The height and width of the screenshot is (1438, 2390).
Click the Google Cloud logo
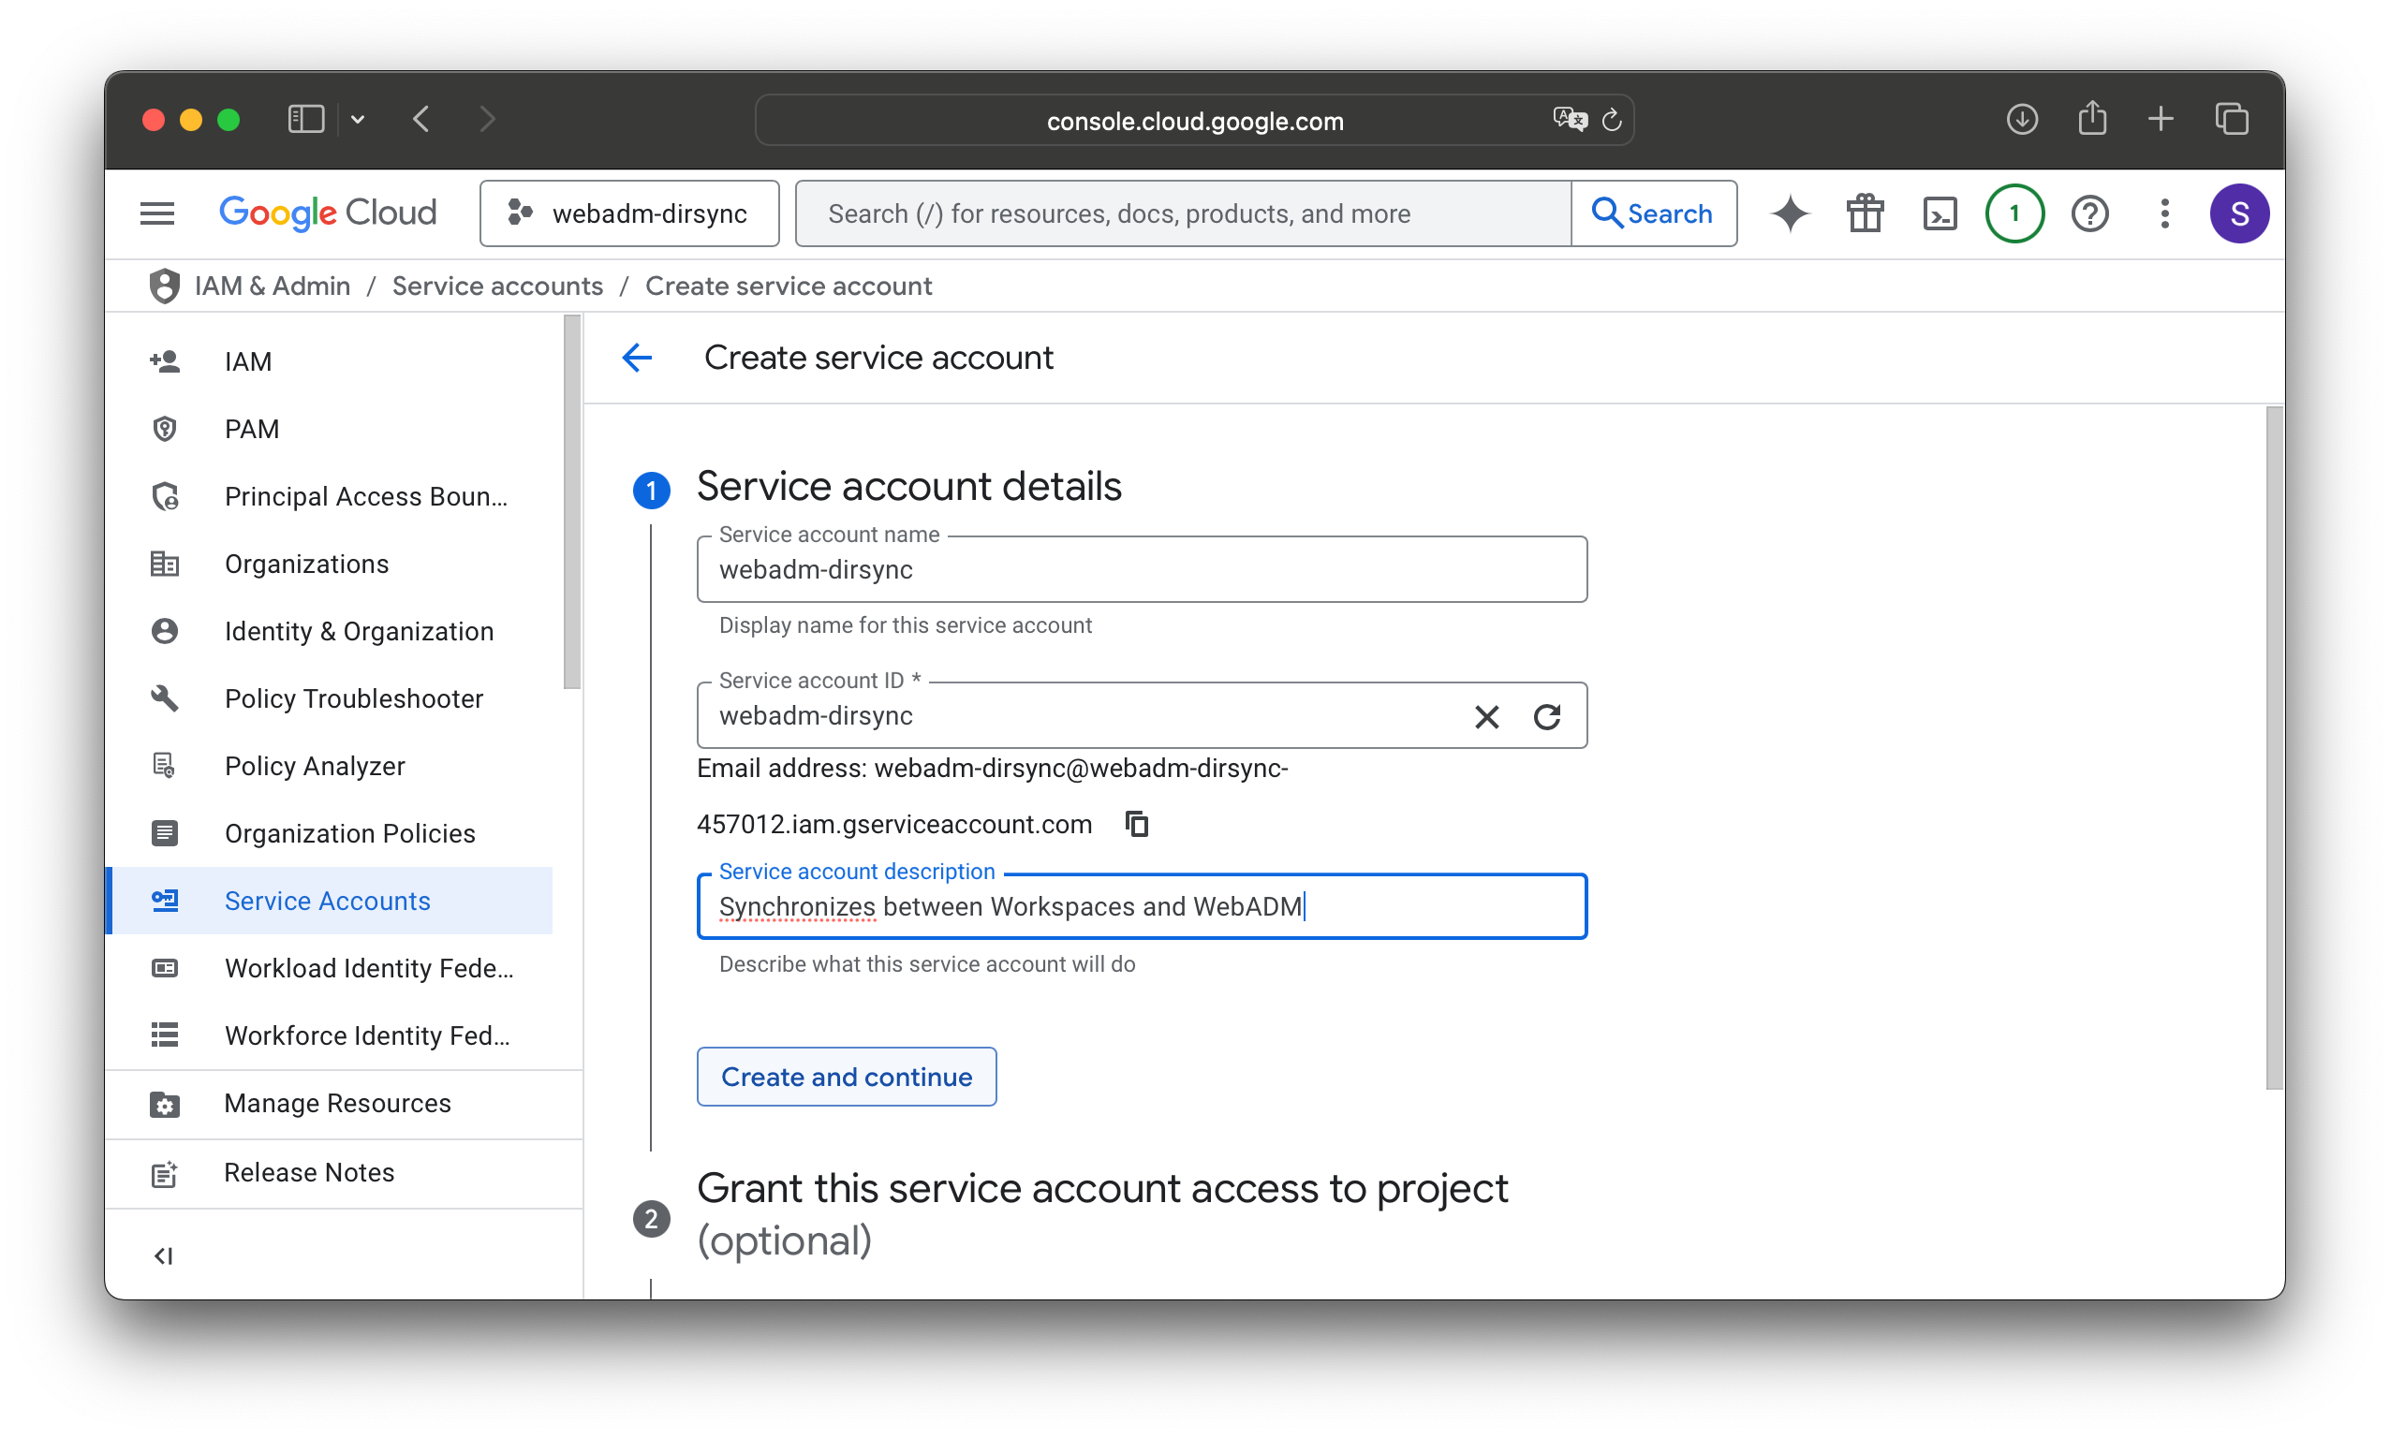[328, 213]
